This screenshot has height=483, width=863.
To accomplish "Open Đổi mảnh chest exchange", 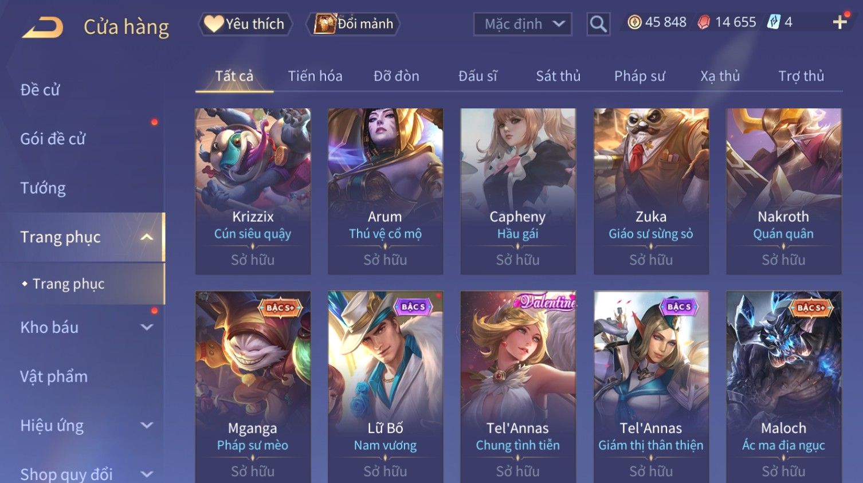I will point(353,24).
